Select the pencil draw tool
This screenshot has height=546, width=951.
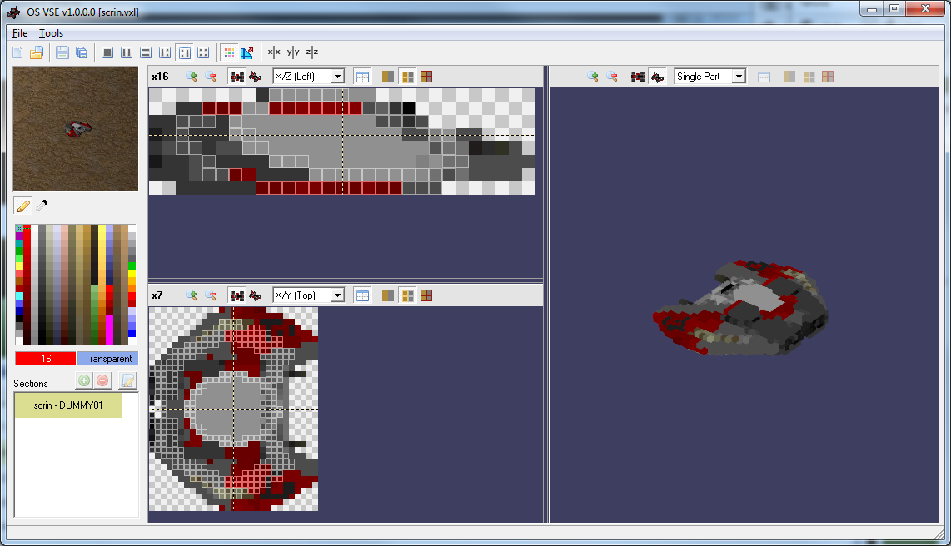coord(22,205)
